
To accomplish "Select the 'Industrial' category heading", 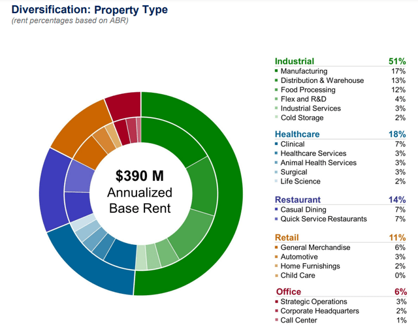I will (295, 61).
